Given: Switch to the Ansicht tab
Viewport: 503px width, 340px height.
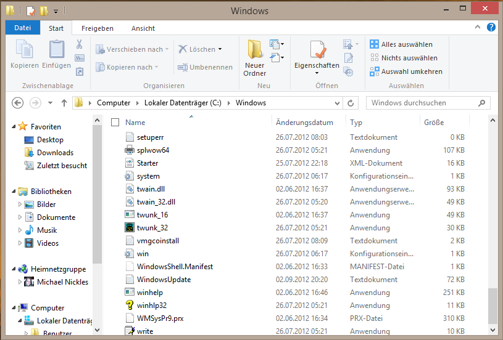Looking at the screenshot, I should pos(143,28).
